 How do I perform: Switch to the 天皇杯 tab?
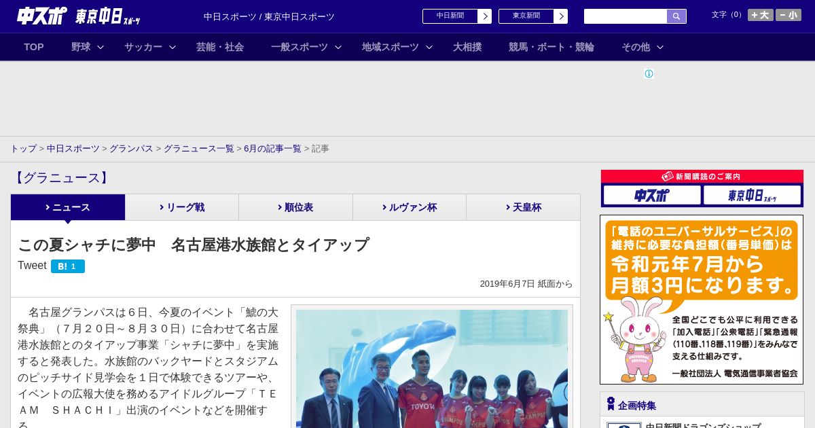click(x=523, y=207)
